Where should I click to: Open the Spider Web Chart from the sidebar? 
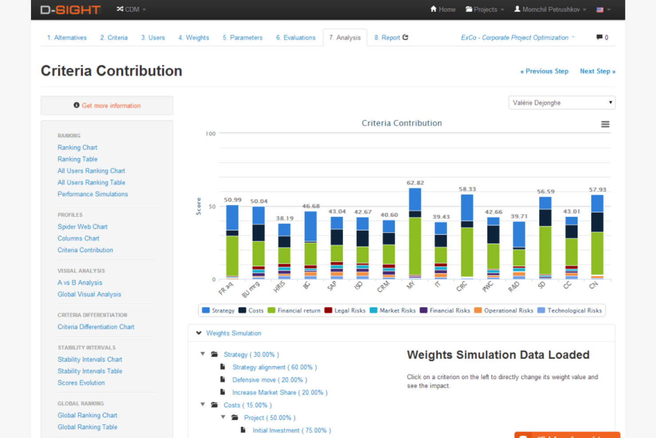(82, 226)
